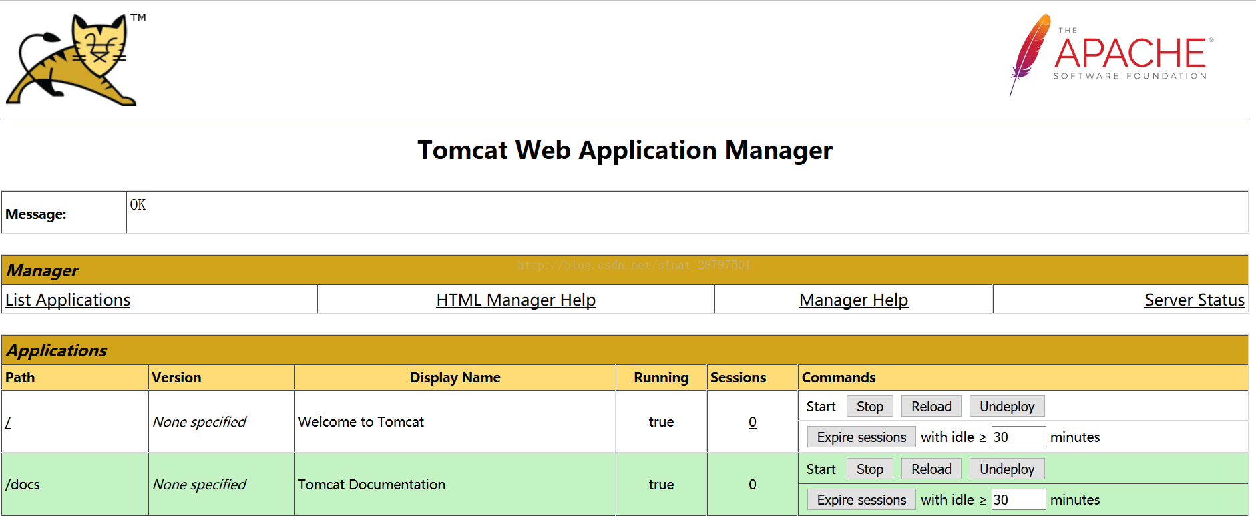
Task: Click the 'Commands' column header
Action: pos(839,378)
